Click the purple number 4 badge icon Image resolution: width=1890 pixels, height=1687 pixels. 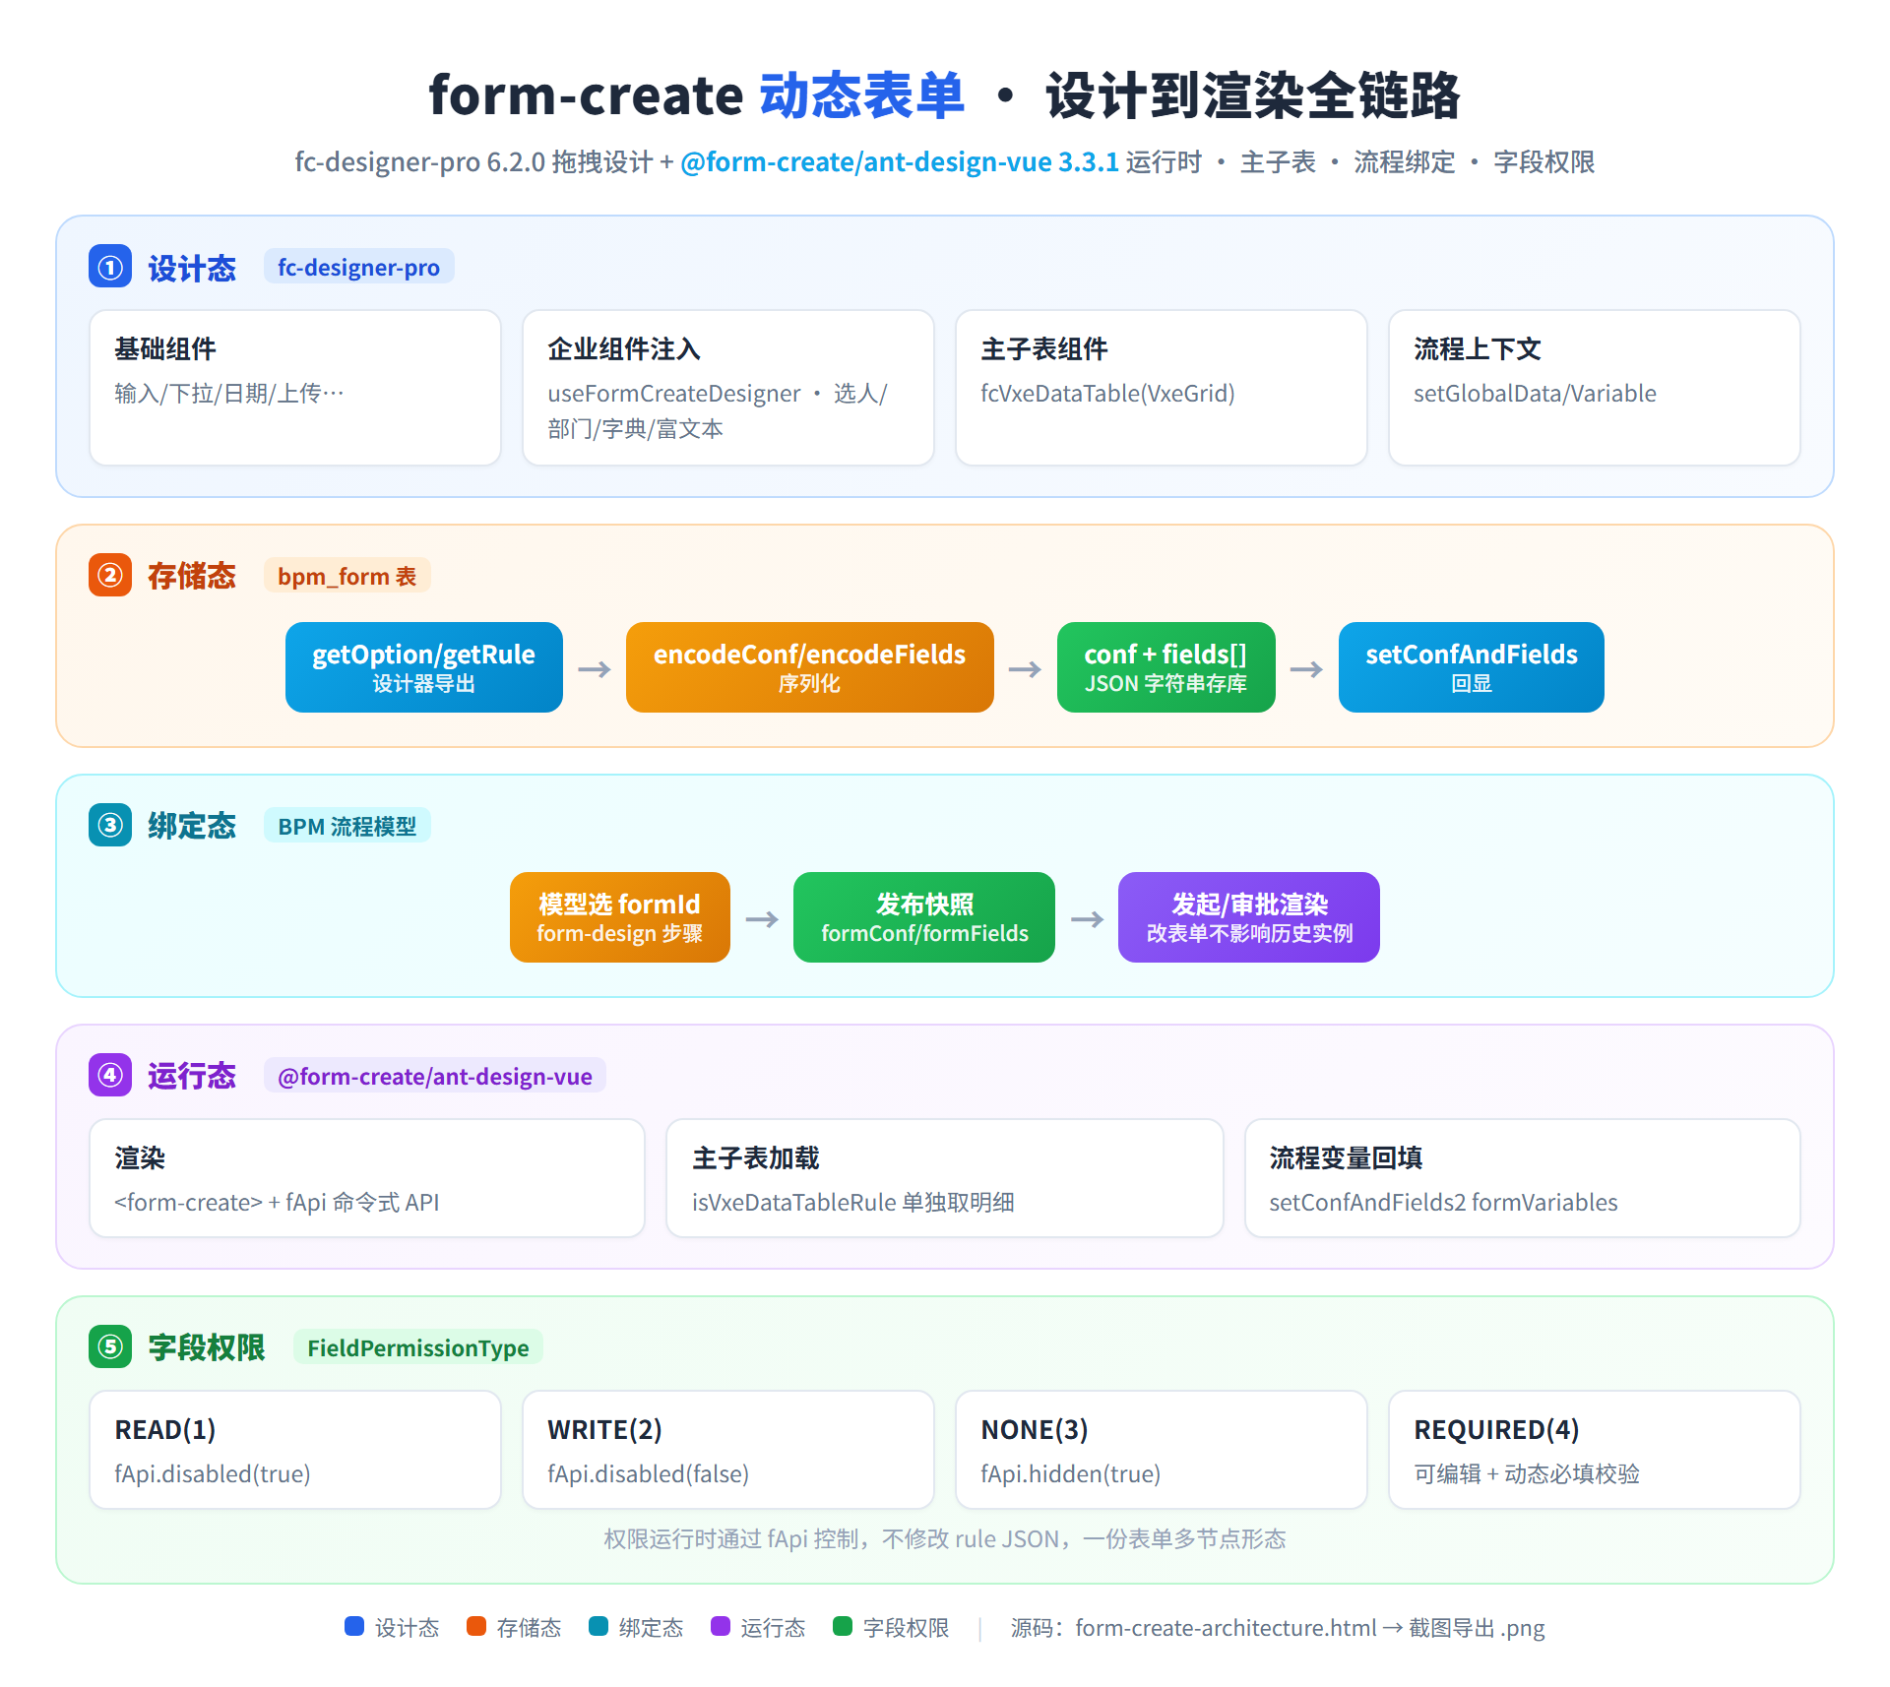pos(110,1075)
